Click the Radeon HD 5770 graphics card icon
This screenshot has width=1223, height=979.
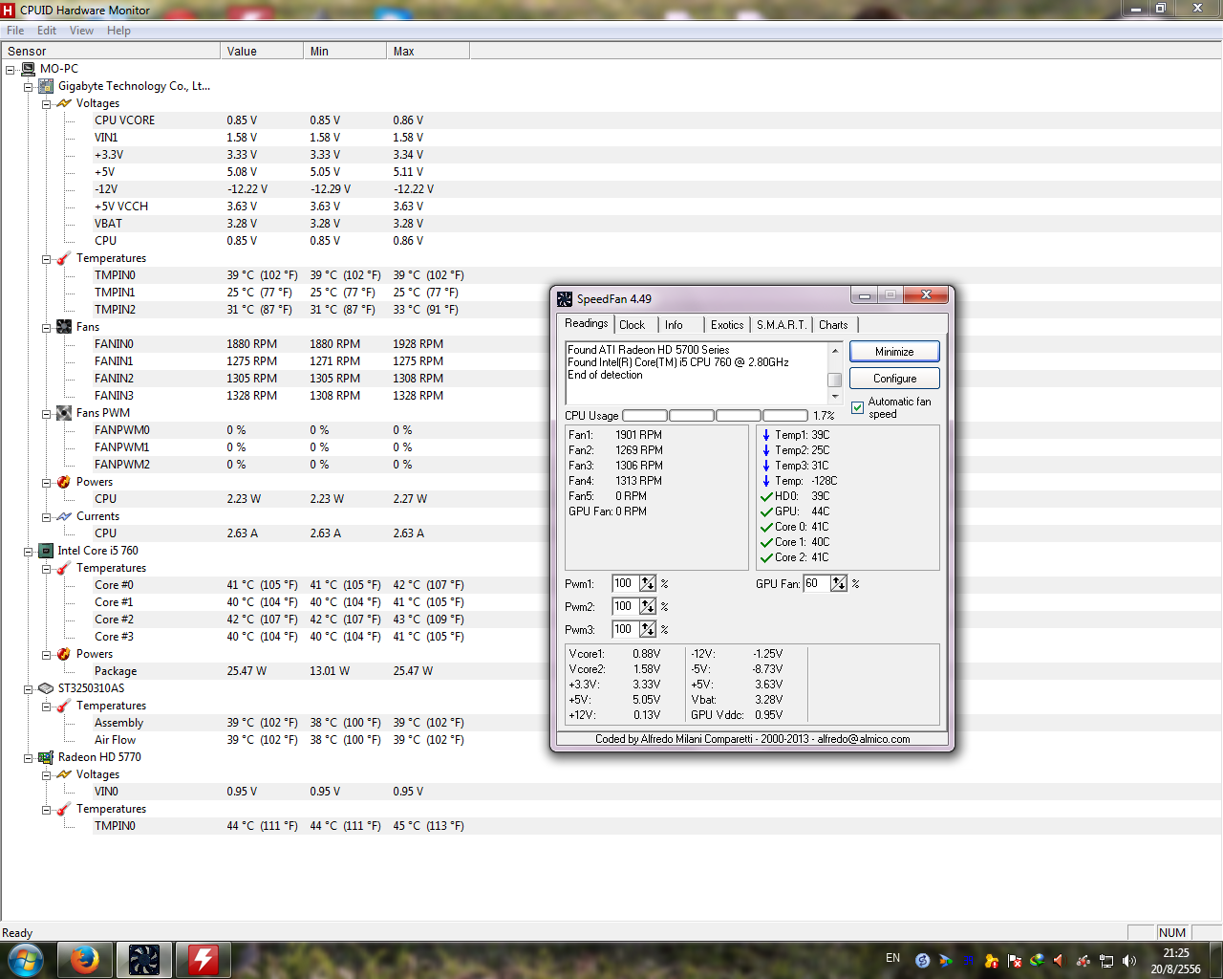[46, 757]
